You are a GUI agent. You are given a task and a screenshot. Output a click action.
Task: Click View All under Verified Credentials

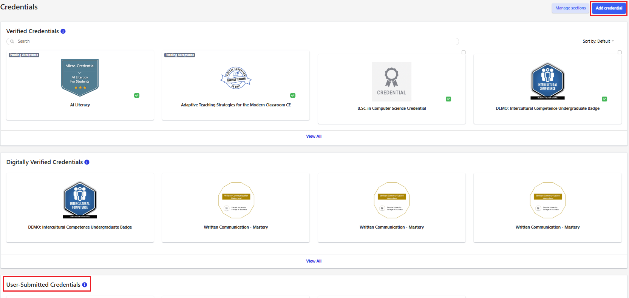pos(314,136)
